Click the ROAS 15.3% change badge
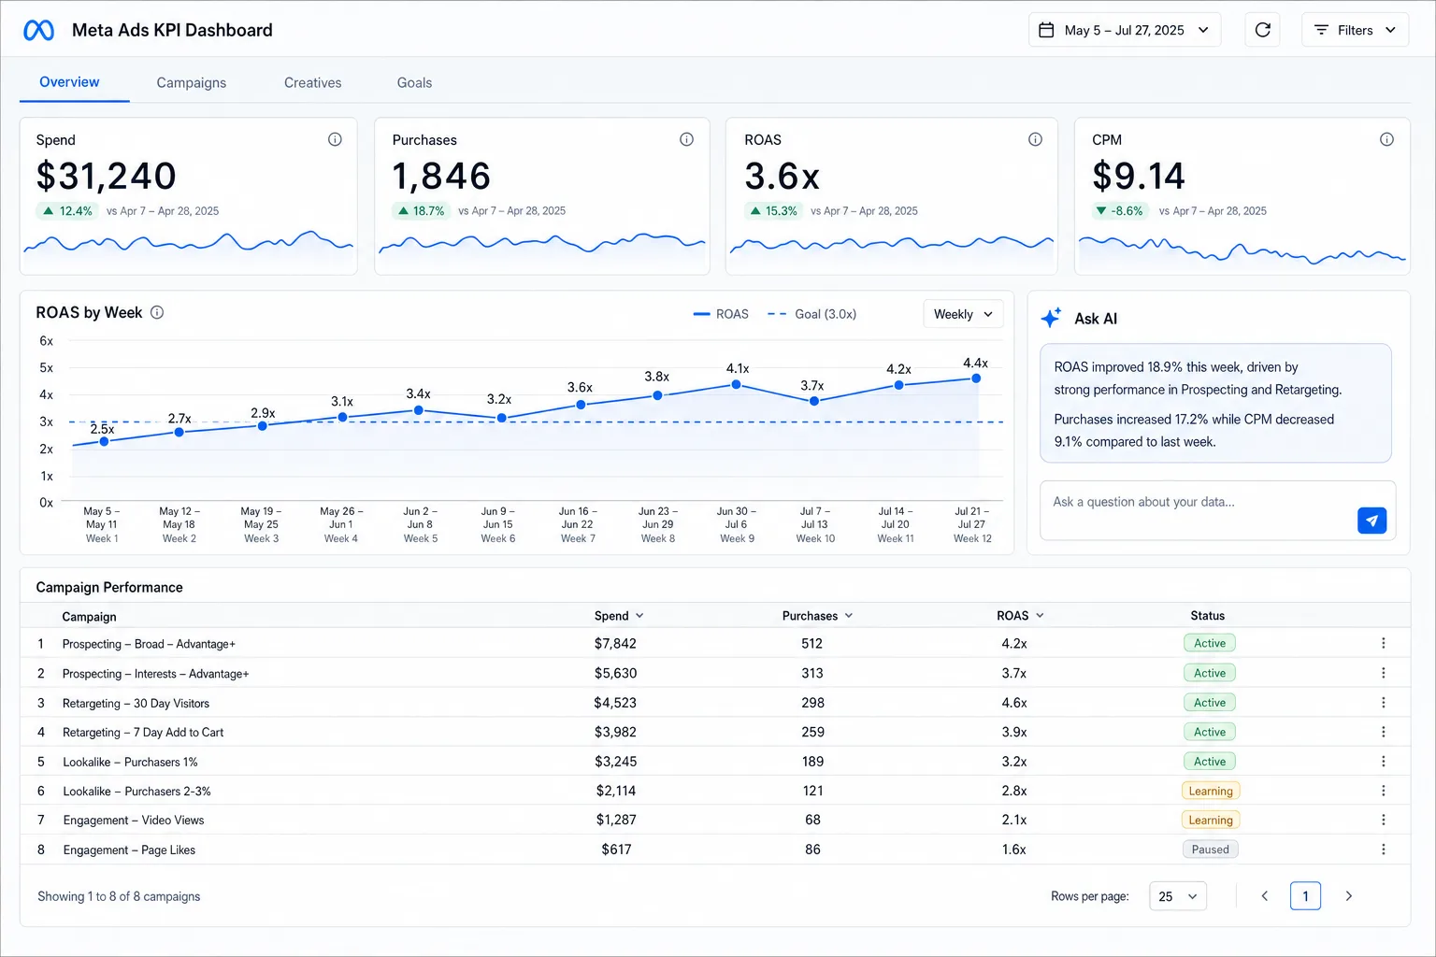The height and width of the screenshot is (957, 1436). click(774, 211)
